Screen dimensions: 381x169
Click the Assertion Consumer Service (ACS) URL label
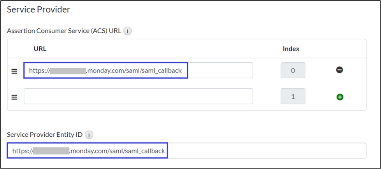tap(64, 31)
